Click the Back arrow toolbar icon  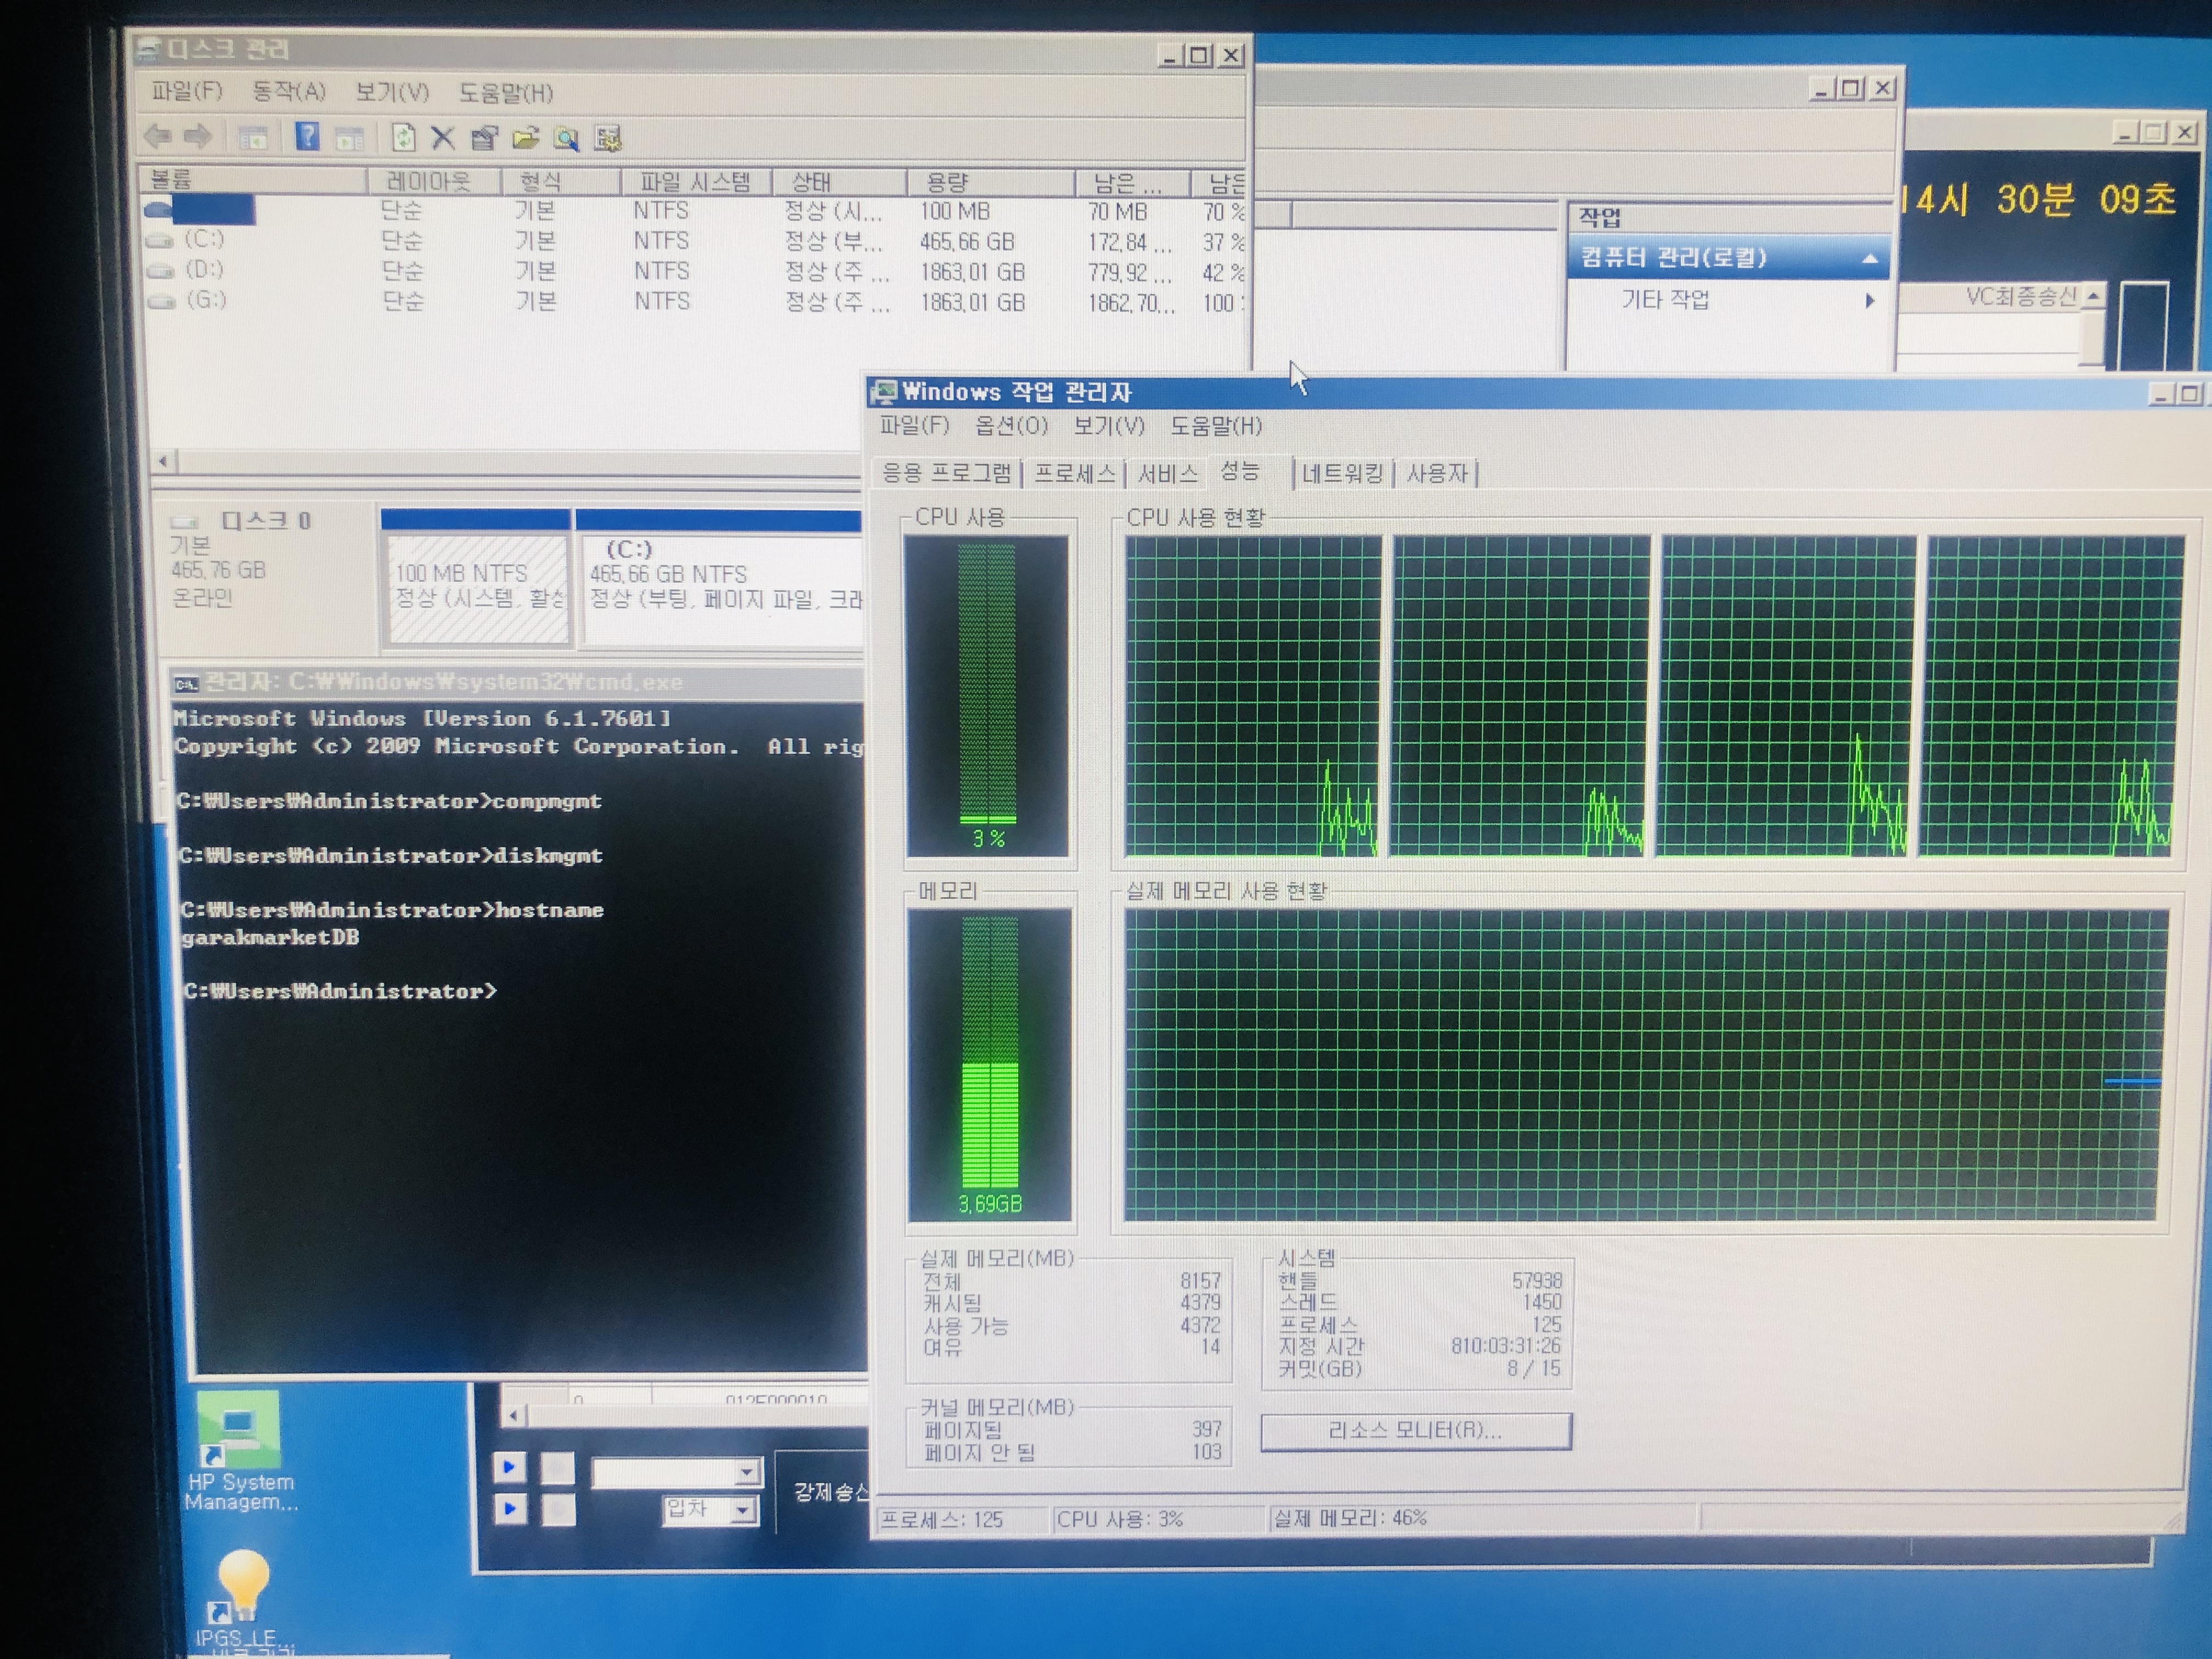click(158, 135)
